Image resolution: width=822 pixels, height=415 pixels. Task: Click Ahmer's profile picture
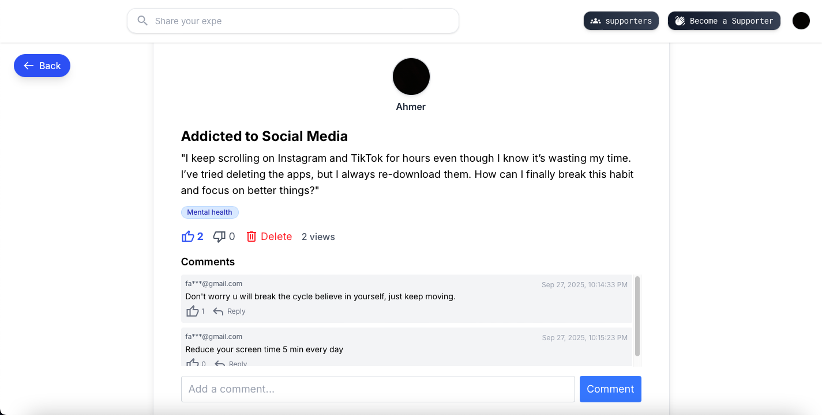point(411,76)
